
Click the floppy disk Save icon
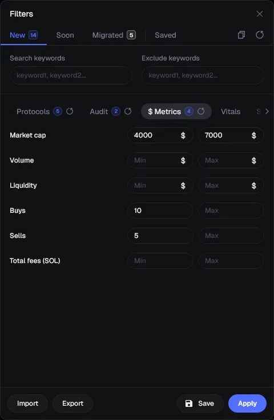(189, 403)
